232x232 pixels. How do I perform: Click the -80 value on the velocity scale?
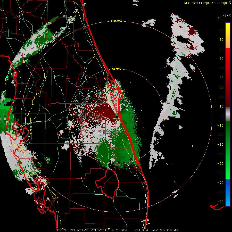220,192
